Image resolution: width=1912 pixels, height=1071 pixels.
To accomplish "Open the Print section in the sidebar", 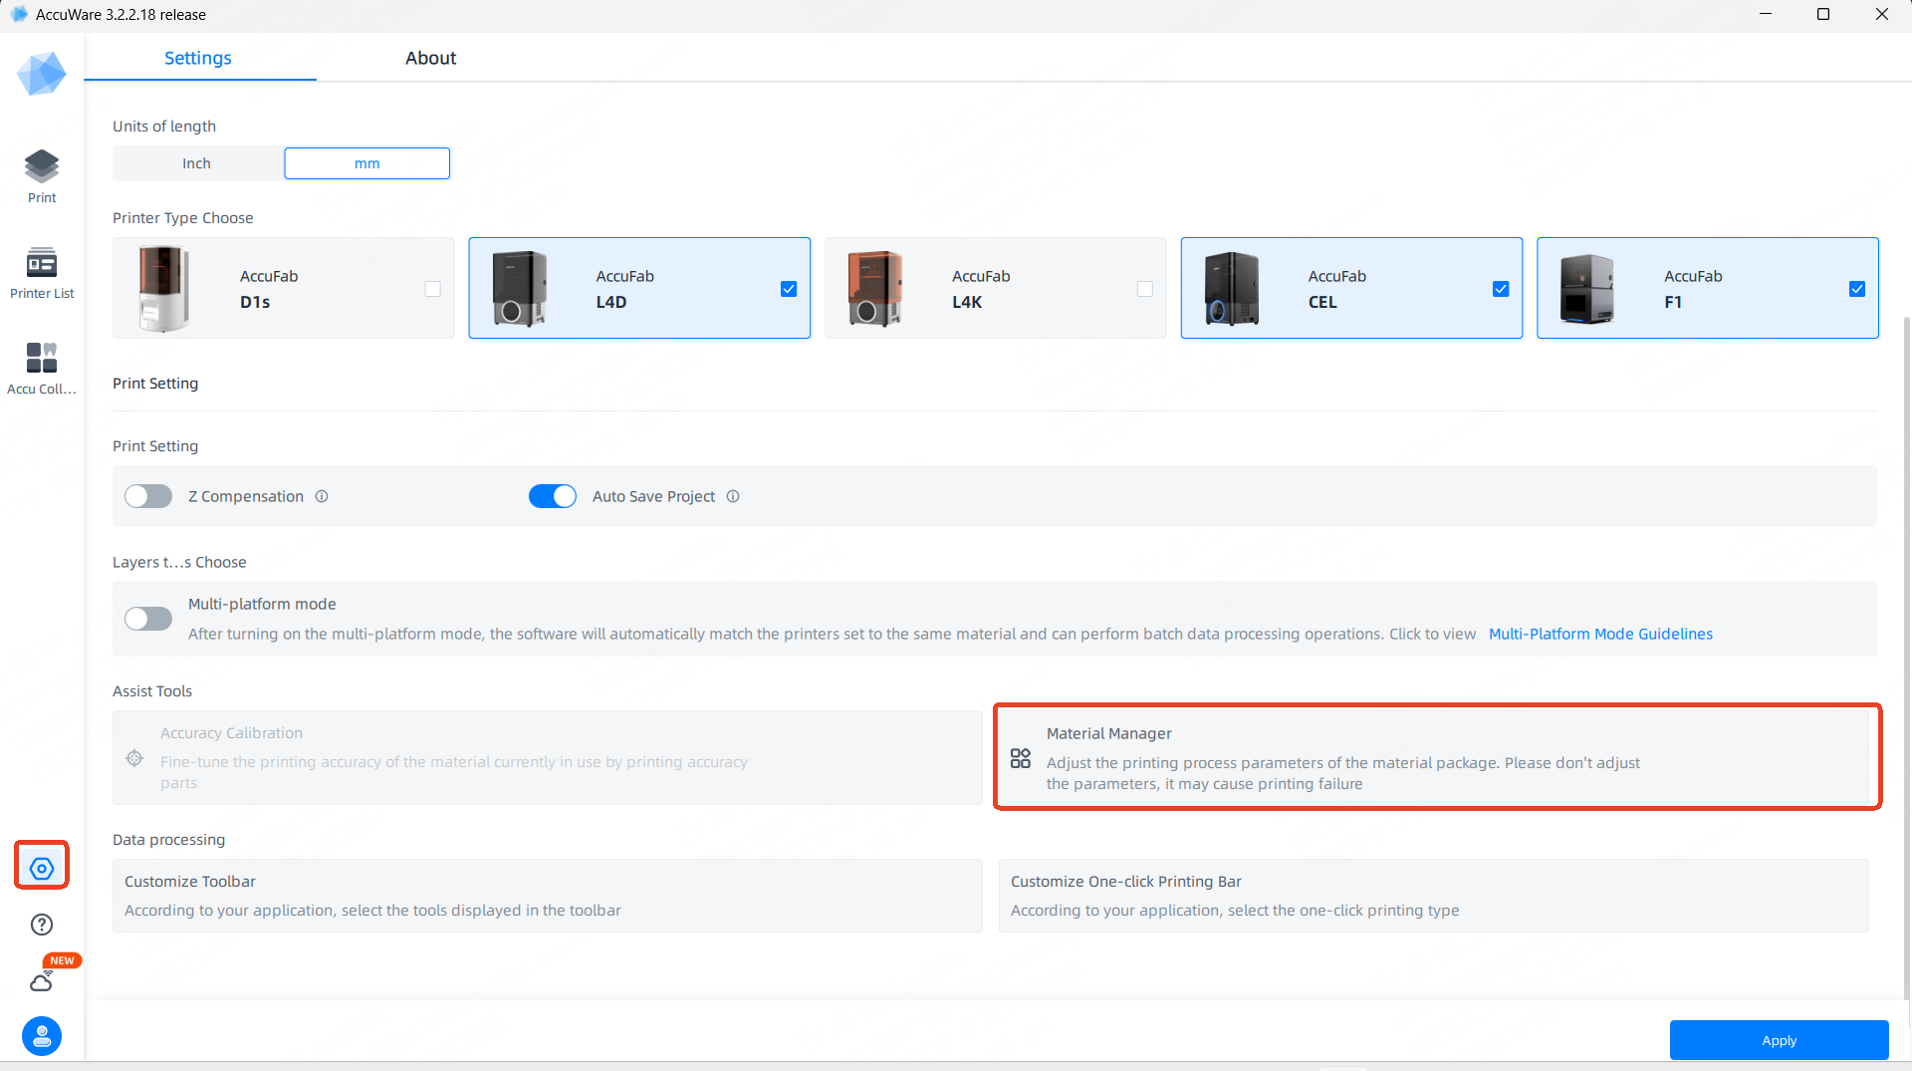I will point(42,176).
